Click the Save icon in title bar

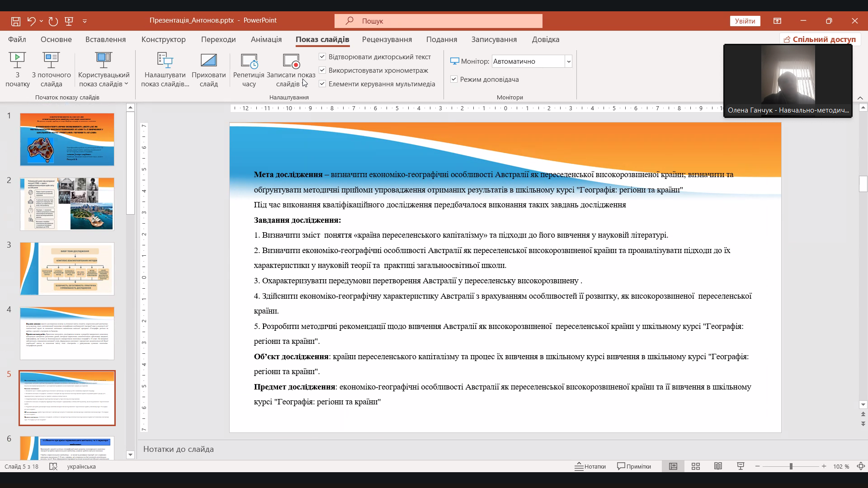pyautogui.click(x=16, y=21)
